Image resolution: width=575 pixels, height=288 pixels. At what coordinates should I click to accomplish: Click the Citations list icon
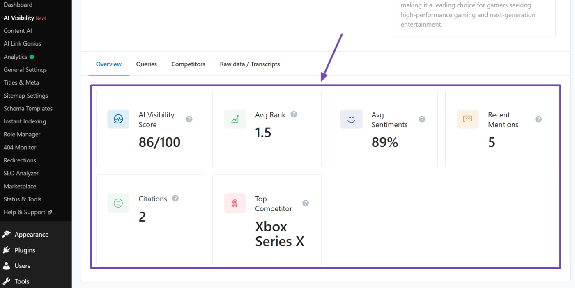tap(118, 203)
